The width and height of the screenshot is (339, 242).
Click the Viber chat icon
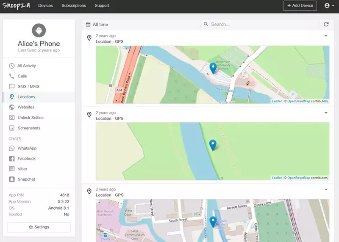pos(12,169)
